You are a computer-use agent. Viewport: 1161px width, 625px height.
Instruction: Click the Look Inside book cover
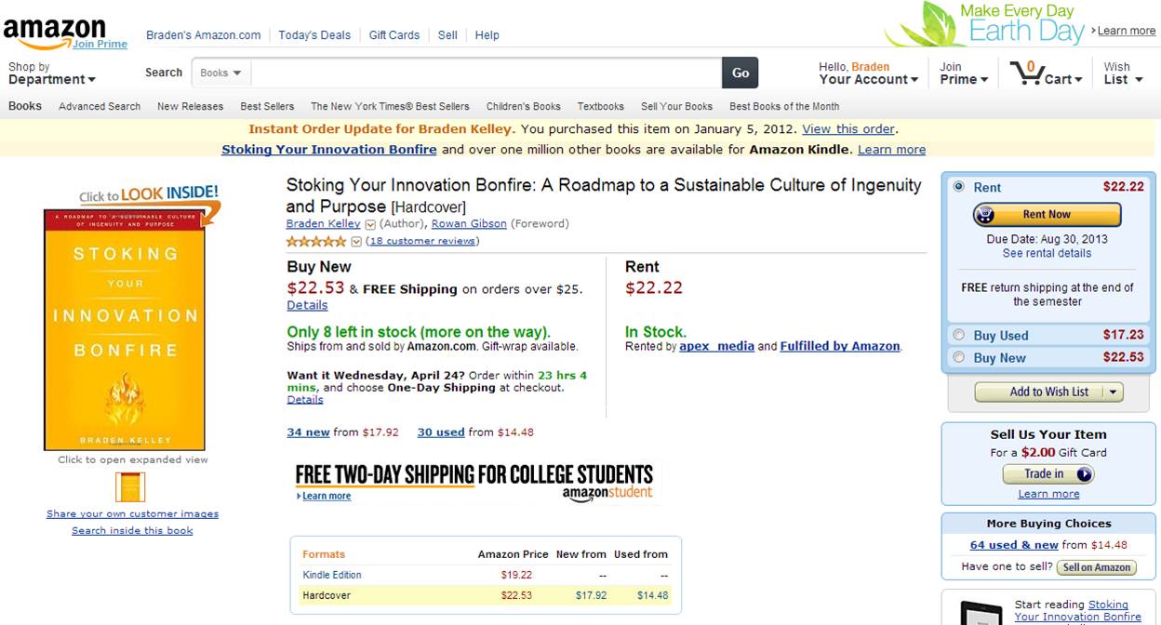click(x=124, y=330)
